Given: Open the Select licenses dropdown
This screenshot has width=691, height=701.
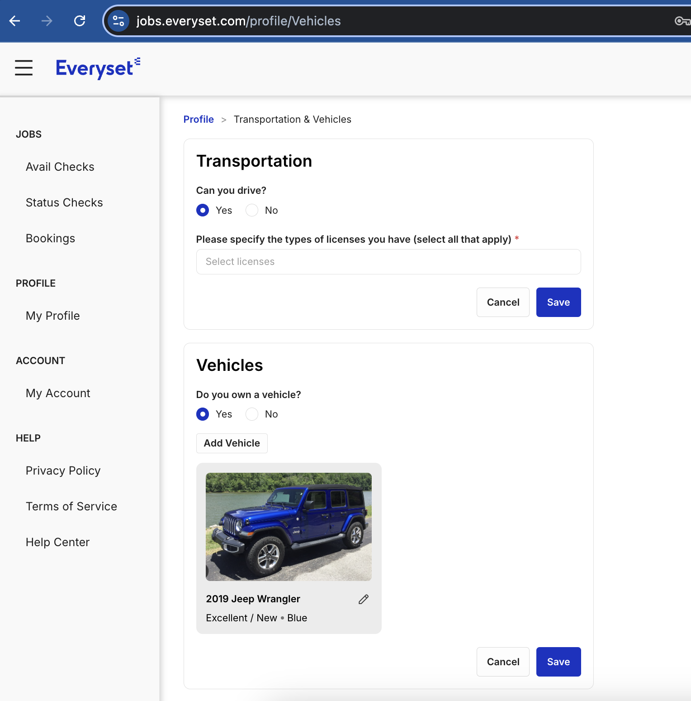Looking at the screenshot, I should click(x=388, y=262).
